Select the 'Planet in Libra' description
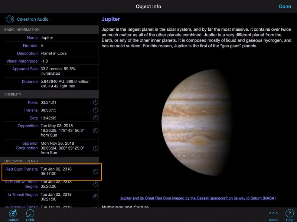Image resolution: width=297 pixels, height=222 pixels. click(x=53, y=53)
